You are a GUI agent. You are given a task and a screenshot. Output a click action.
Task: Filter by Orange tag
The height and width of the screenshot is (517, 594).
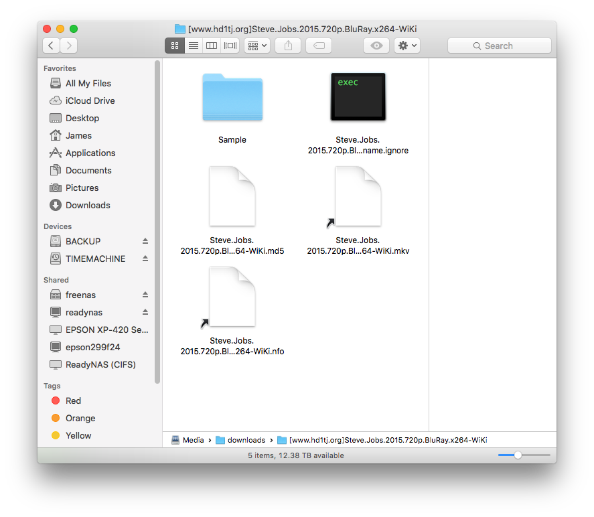(x=73, y=418)
